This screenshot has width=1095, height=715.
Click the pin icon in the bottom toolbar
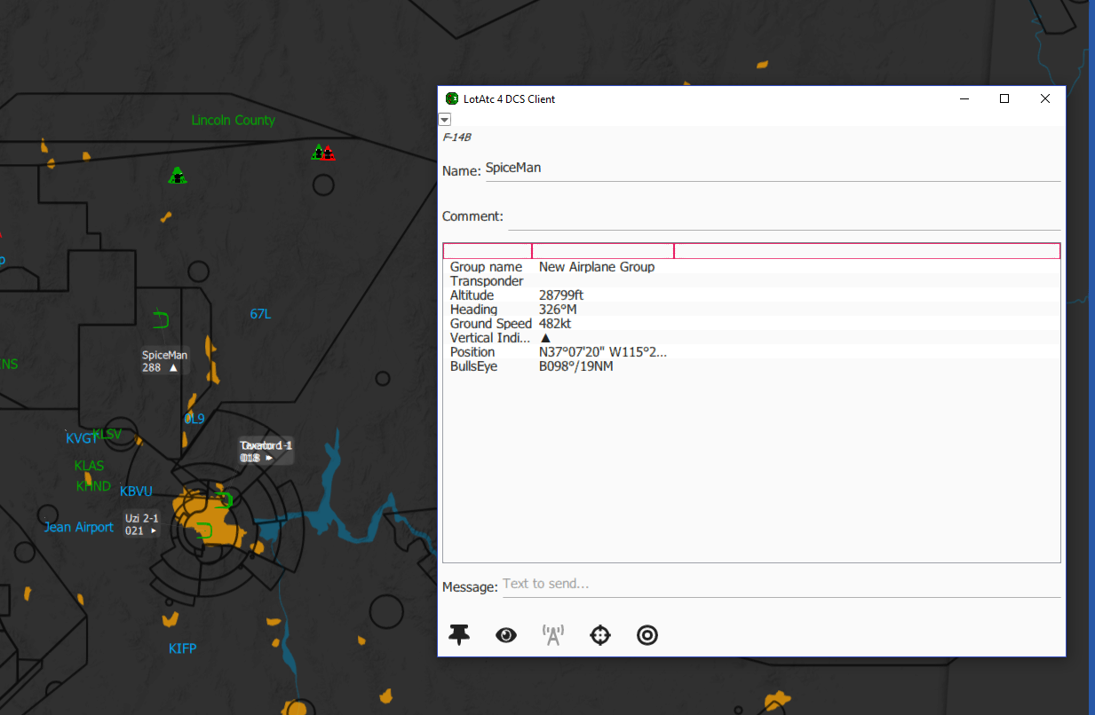[x=459, y=634]
